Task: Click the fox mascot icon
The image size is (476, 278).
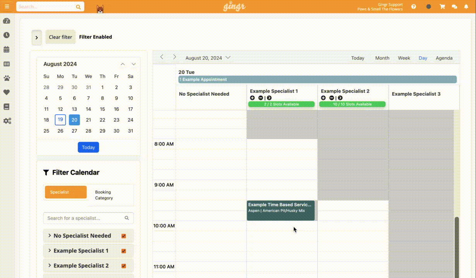Action: 100,8
